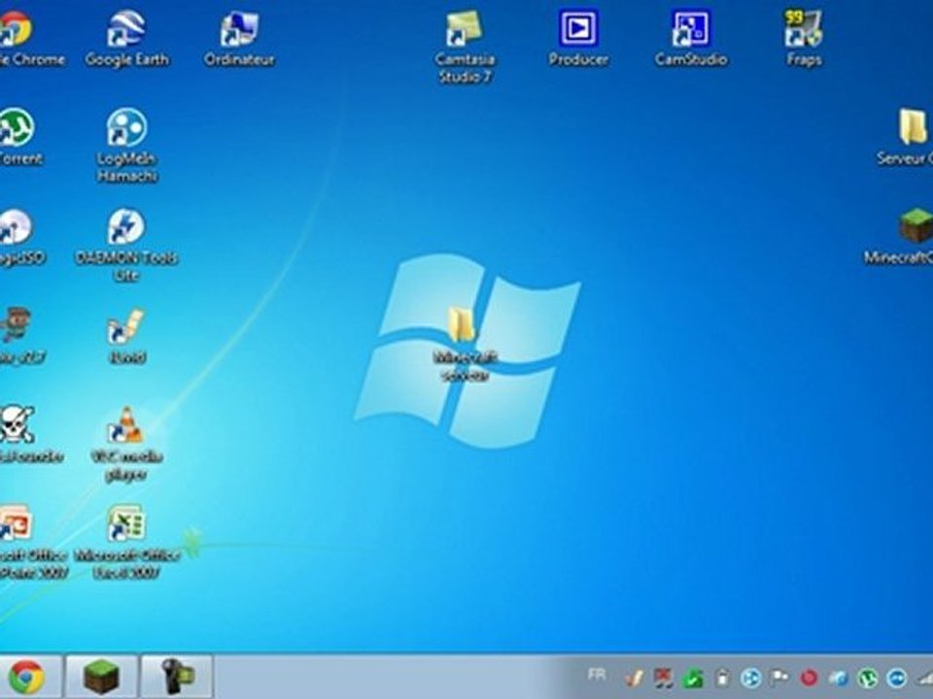The height and width of the screenshot is (699, 933).
Task: Open the camera app taskbar button
Action: (177, 677)
